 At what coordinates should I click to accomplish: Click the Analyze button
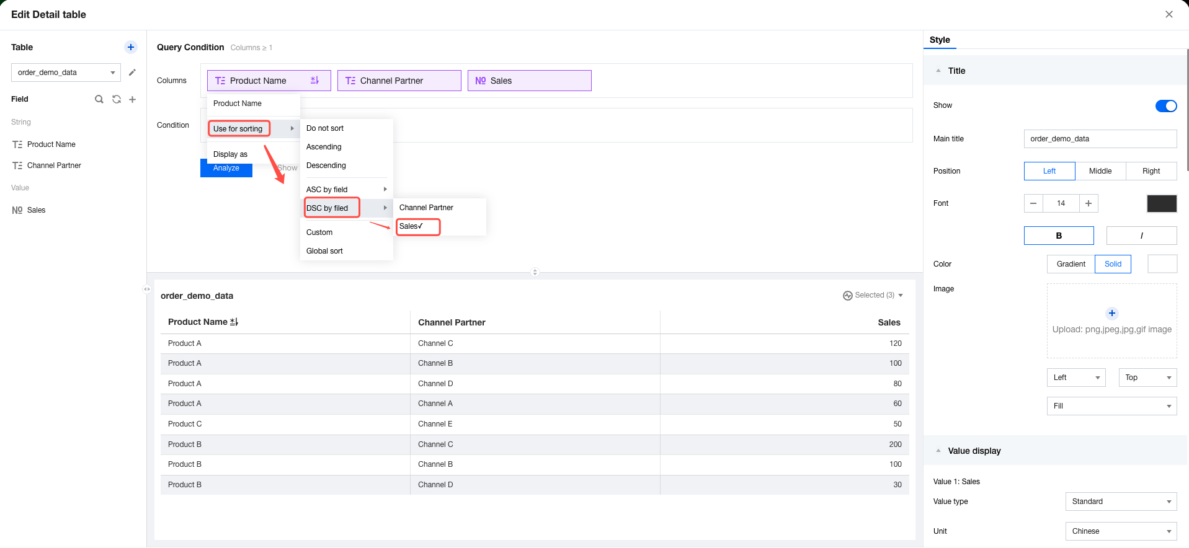tap(226, 169)
